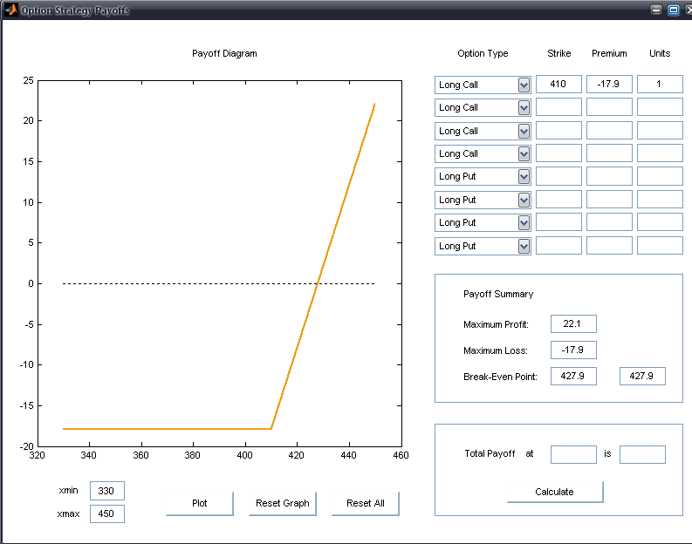Click the empty Premium field in the second row
692x544 pixels.
609,107
